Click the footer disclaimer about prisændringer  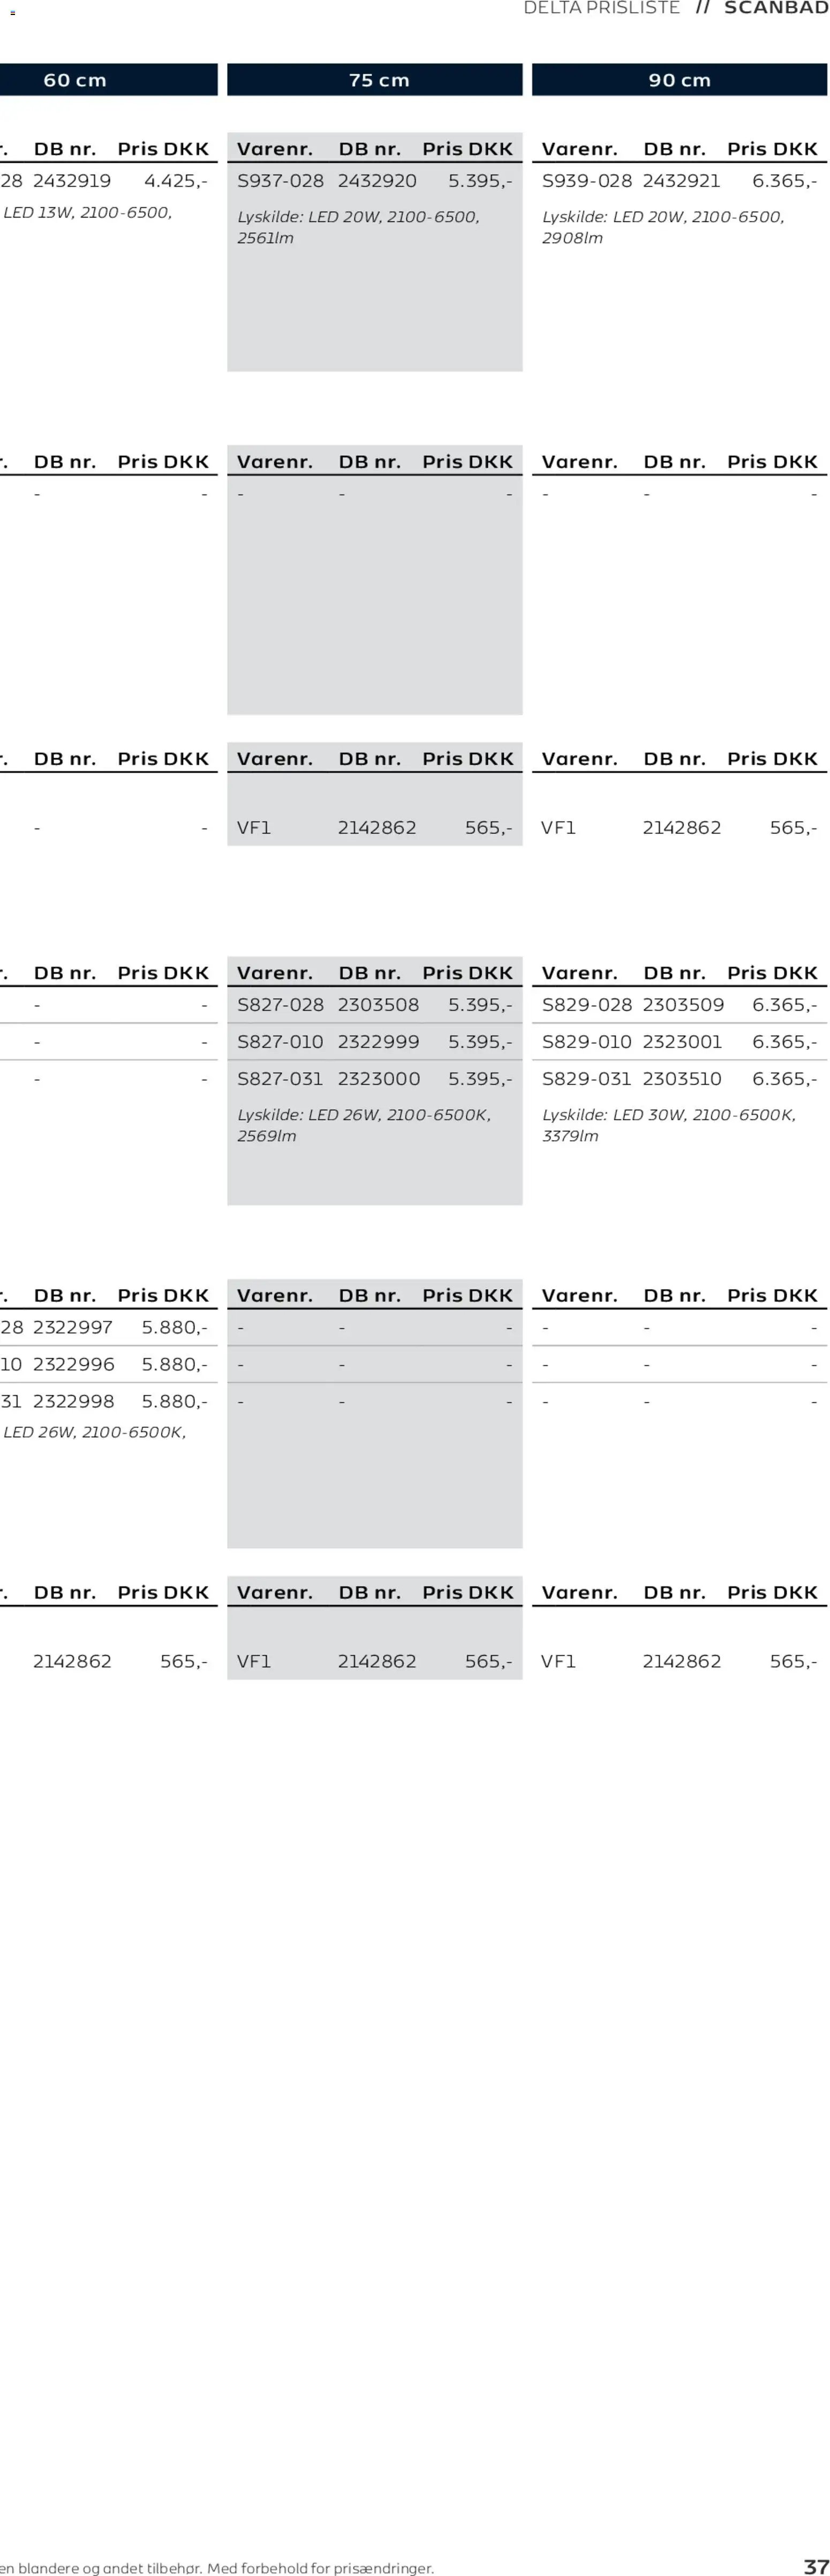pos(217,2568)
